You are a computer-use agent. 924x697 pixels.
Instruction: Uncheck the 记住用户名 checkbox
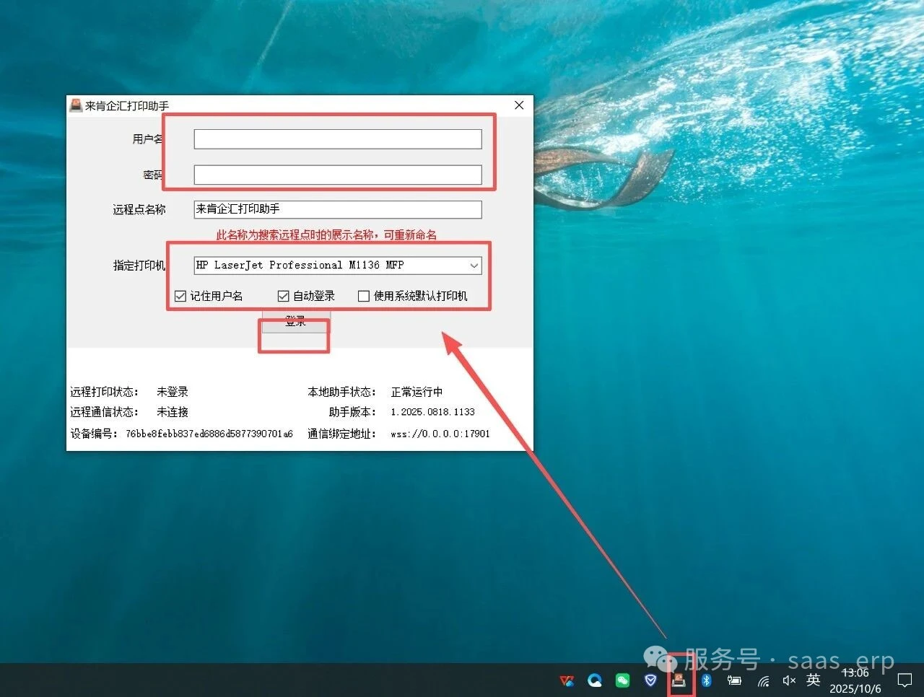pos(180,296)
